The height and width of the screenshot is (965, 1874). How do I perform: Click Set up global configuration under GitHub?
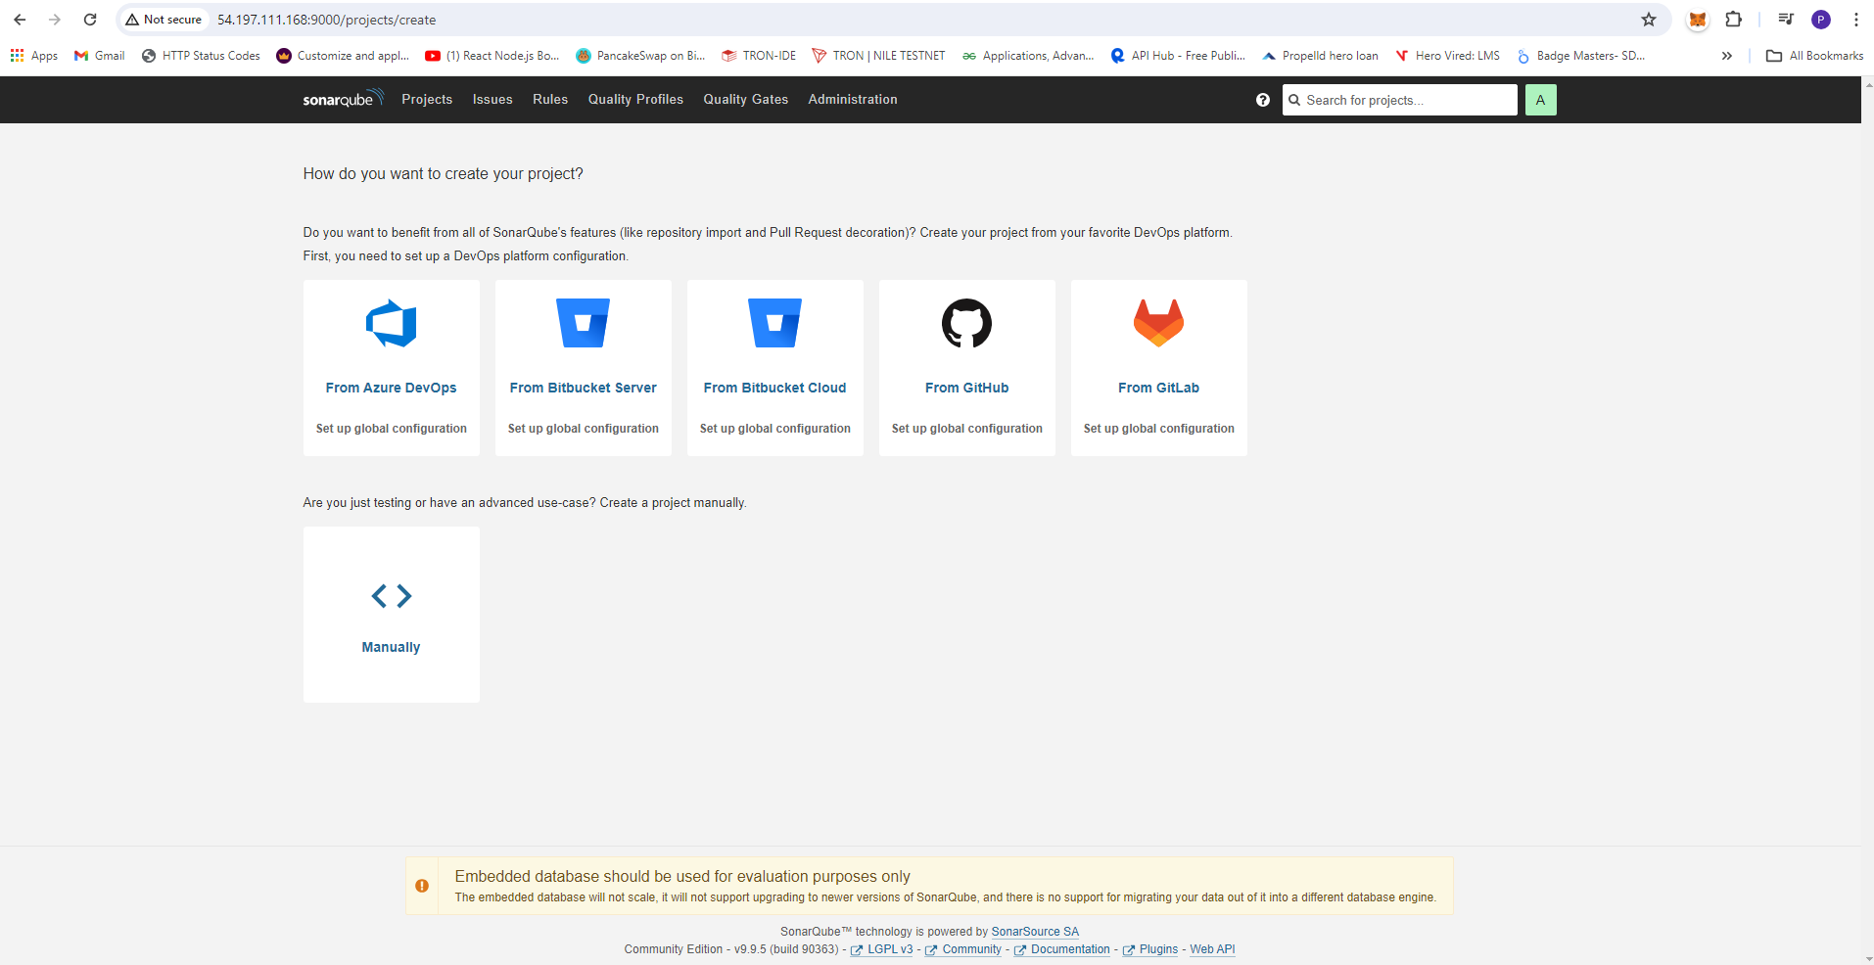tap(966, 429)
